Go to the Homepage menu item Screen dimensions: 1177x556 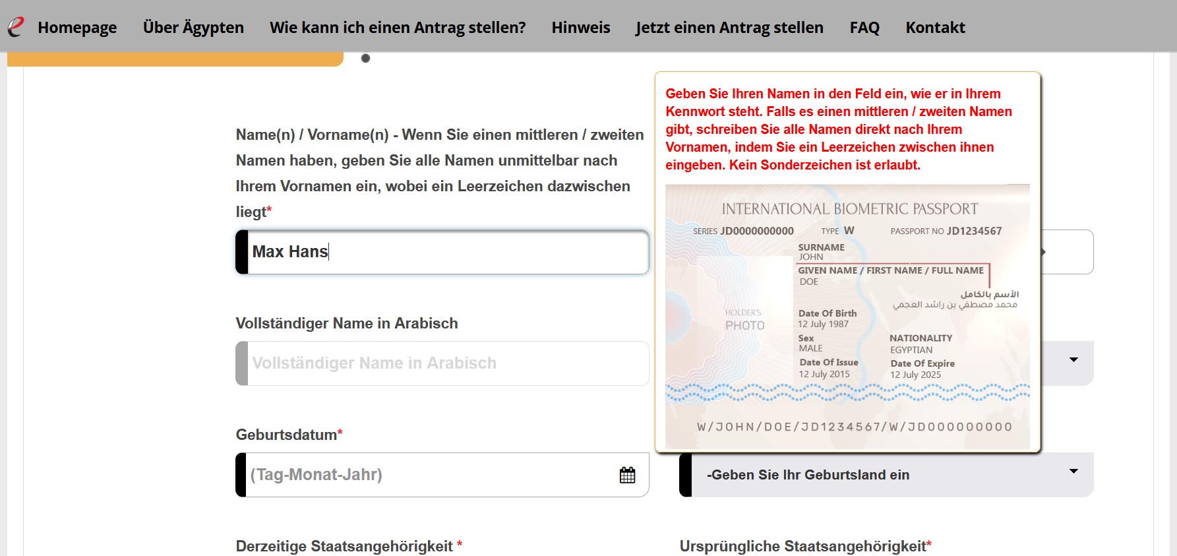tap(77, 28)
